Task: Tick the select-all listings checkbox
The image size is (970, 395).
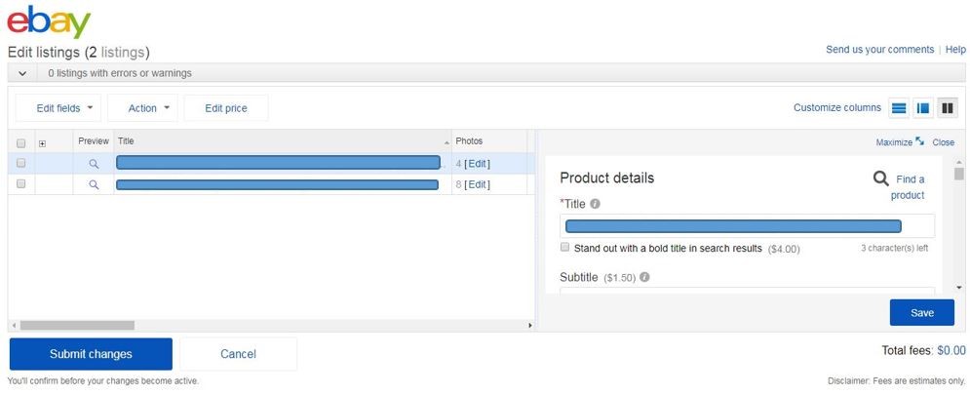Action: [21, 143]
